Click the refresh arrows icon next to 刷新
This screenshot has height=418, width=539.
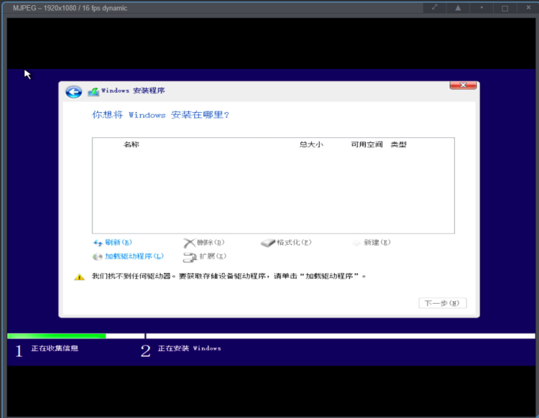[x=98, y=243]
